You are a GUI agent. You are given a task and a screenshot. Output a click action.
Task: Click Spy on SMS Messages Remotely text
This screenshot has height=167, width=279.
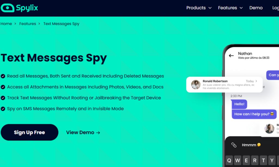pos(65,109)
